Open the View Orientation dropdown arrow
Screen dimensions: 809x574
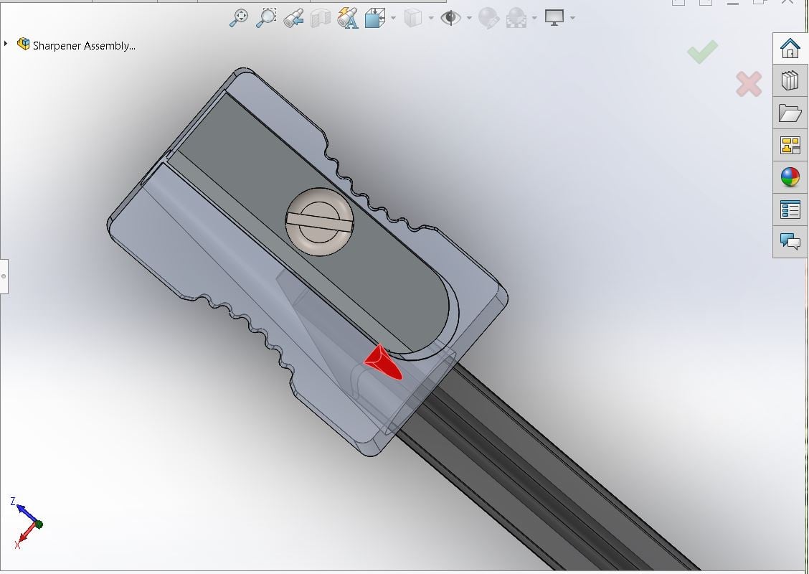tap(393, 18)
